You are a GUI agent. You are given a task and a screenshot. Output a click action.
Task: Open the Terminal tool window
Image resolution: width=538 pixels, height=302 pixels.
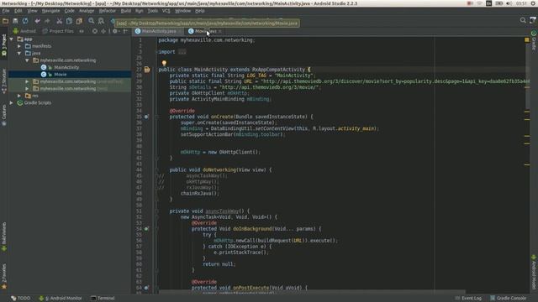coord(103,299)
